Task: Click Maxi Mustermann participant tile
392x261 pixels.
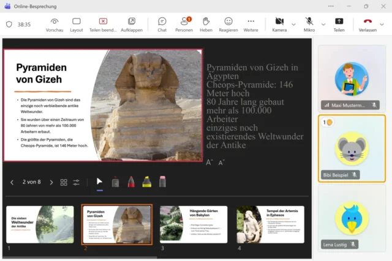Action: [x=352, y=79]
